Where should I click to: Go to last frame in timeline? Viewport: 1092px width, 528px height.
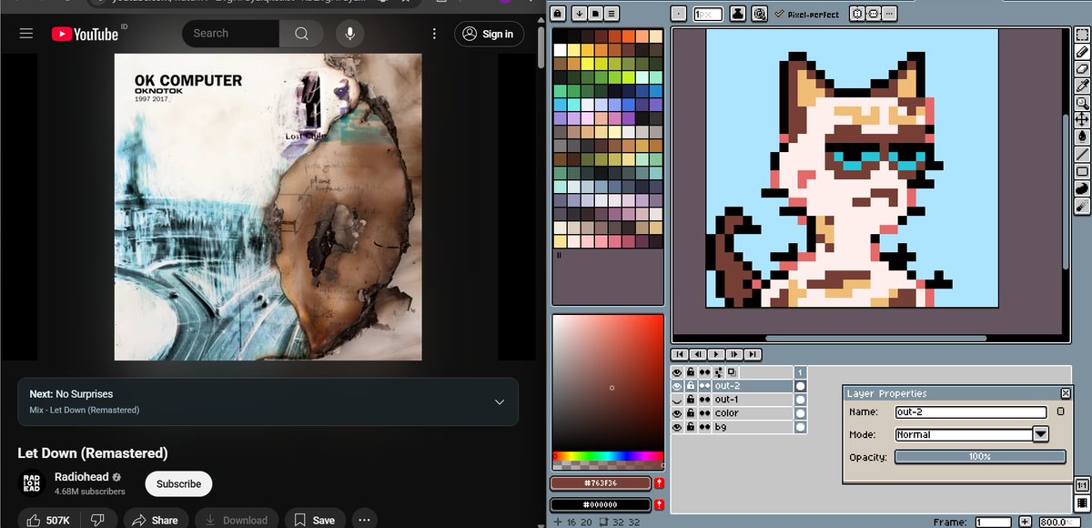pyautogui.click(x=753, y=354)
